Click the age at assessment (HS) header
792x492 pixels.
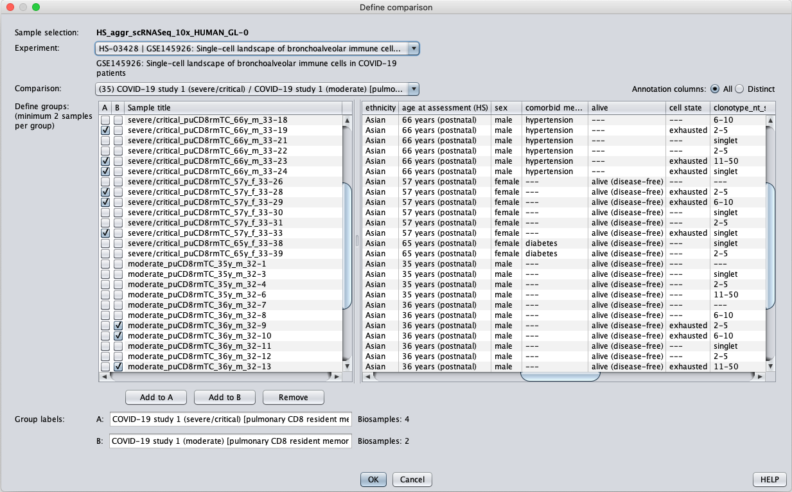tap(445, 108)
